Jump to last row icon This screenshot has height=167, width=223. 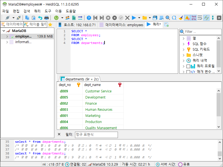[x=102, y=18]
